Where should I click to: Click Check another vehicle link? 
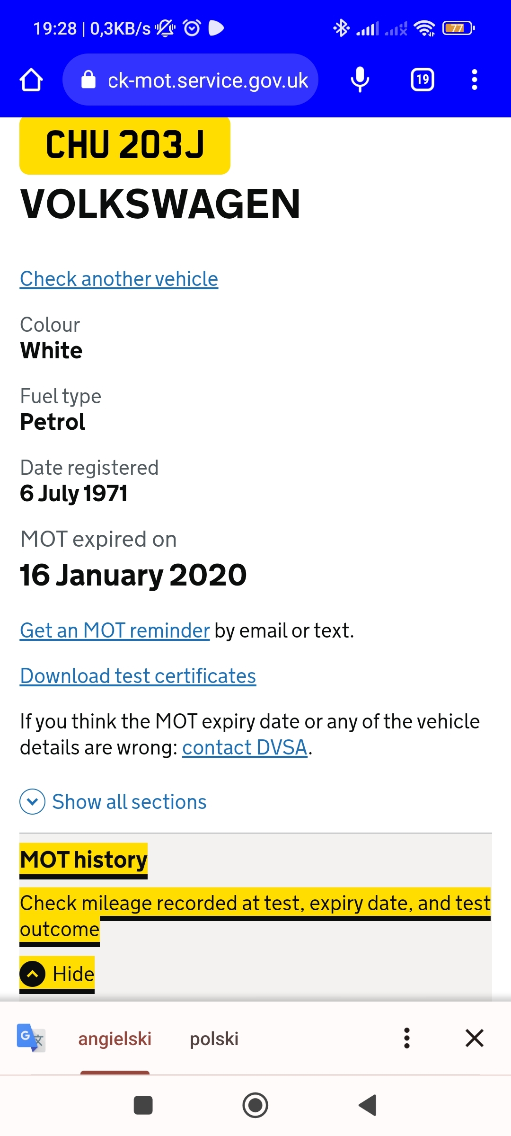pos(119,279)
